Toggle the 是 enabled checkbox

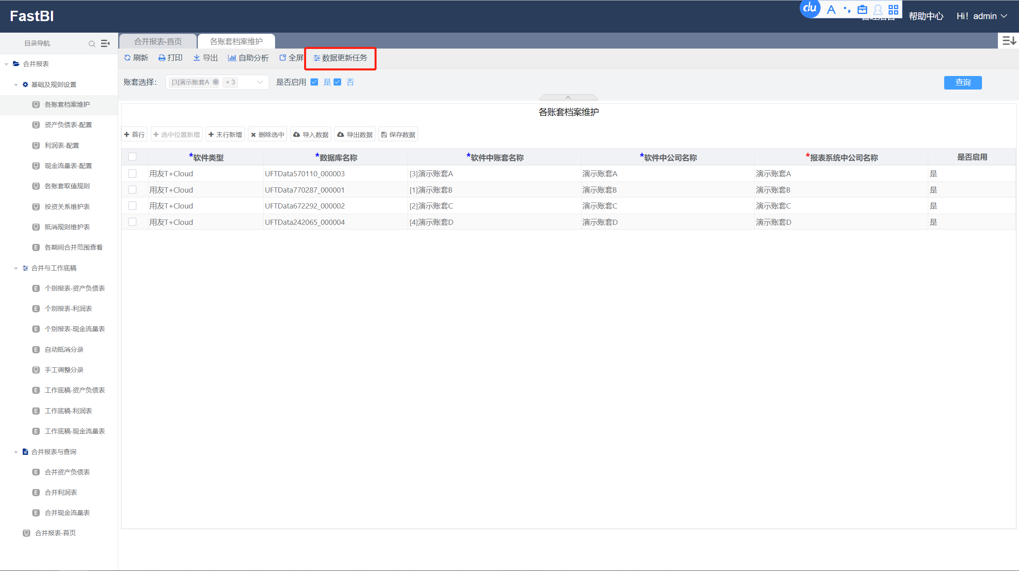pos(314,82)
